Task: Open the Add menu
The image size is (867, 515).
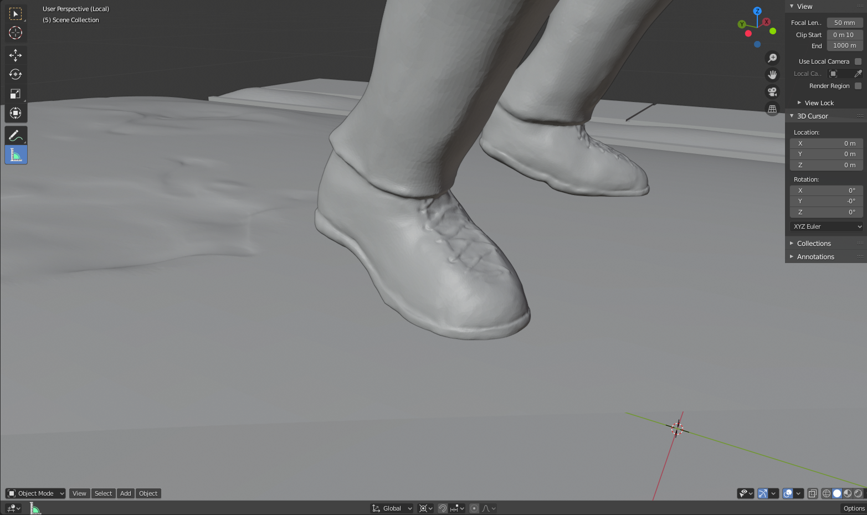Action: click(x=125, y=493)
